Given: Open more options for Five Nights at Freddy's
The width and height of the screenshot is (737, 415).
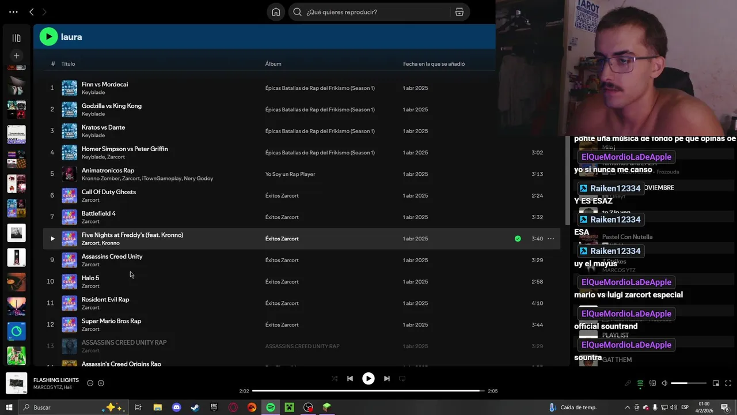Looking at the screenshot, I should 550,239.
